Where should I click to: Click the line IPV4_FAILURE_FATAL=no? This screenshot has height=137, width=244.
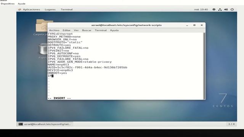(x=68, y=48)
